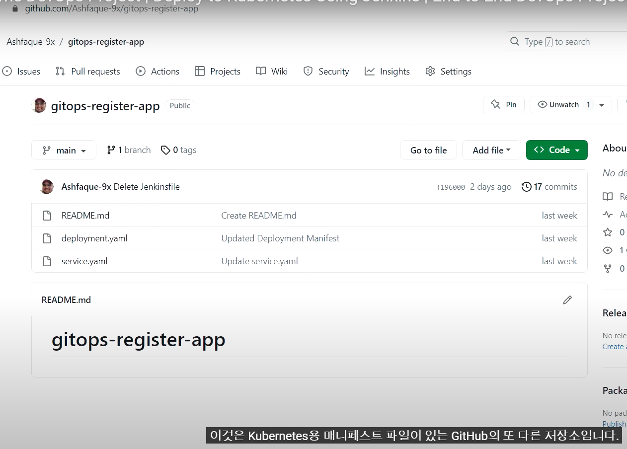The height and width of the screenshot is (449, 627).
Task: Click the gitops-register-app breadcrumb link
Action: point(106,42)
